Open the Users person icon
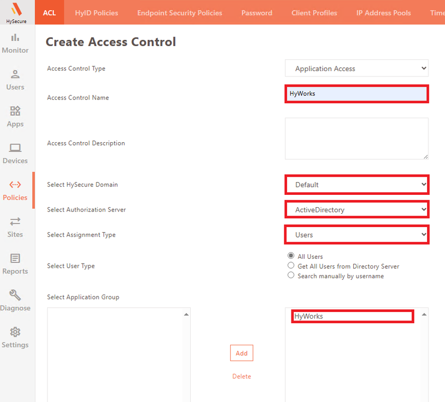Viewport: 445px width, 402px height. [x=15, y=74]
